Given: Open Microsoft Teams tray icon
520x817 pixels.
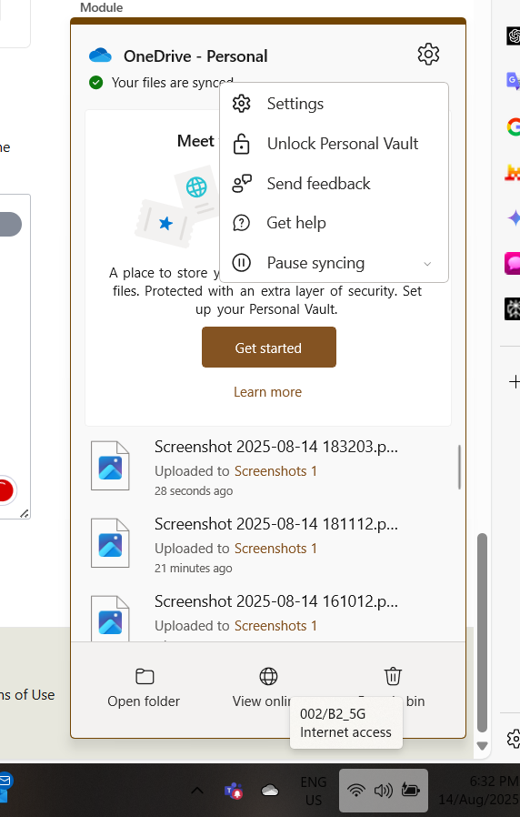Looking at the screenshot, I should tap(234, 791).
